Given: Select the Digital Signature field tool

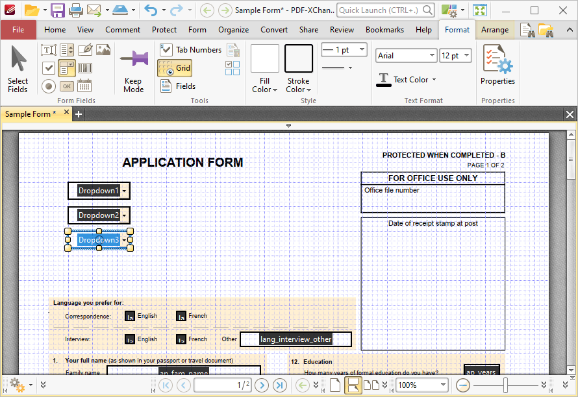Looking at the screenshot, I should point(86,49).
